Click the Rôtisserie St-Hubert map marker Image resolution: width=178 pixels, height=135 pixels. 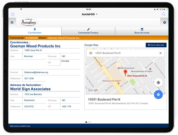(119, 83)
